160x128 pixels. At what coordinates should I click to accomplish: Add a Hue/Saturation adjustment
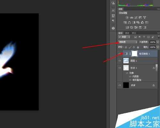[x=125, y=23]
